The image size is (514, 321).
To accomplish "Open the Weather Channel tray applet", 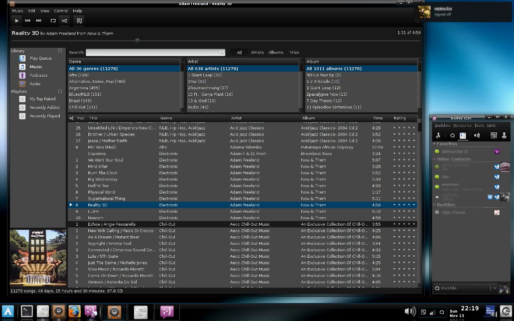I will tap(490, 311).
